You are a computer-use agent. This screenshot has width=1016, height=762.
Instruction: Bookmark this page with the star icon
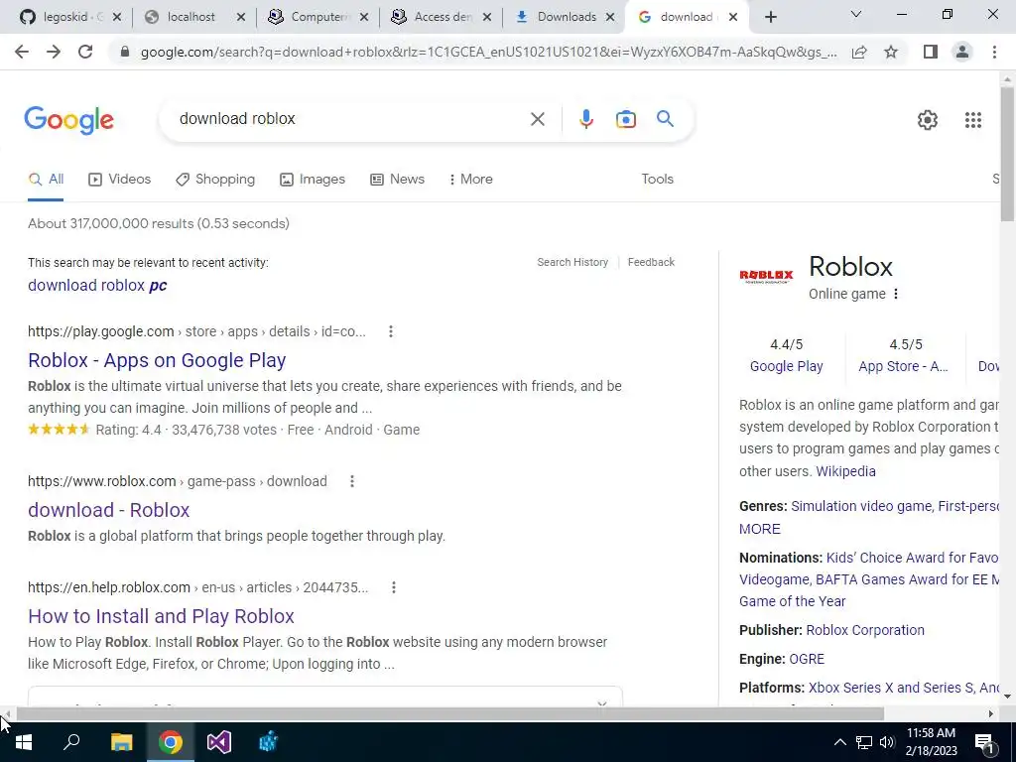pyautogui.click(x=891, y=52)
